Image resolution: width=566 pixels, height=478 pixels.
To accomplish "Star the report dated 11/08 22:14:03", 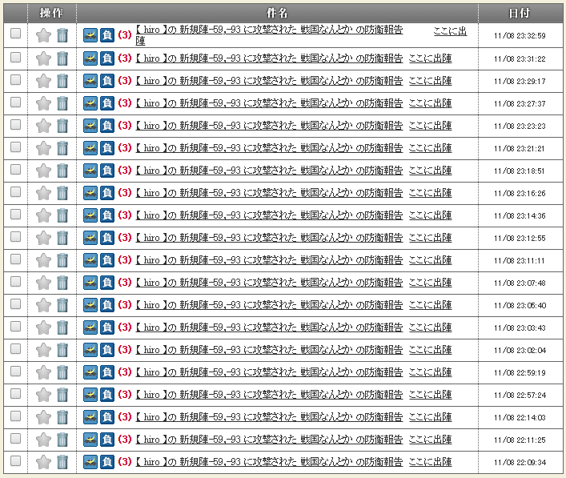I will [44, 416].
